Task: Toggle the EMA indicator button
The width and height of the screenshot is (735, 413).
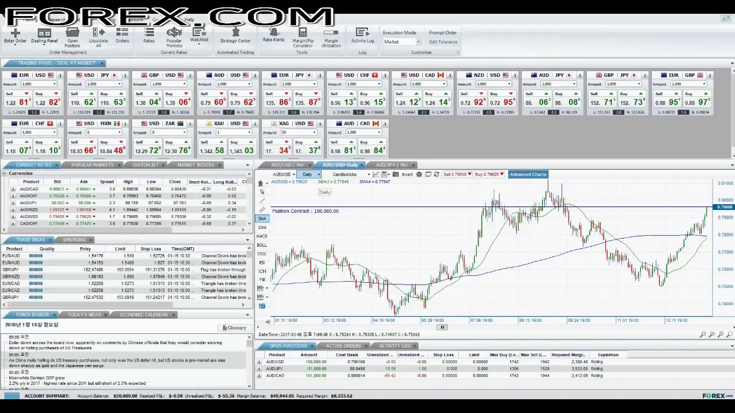Action: [262, 228]
